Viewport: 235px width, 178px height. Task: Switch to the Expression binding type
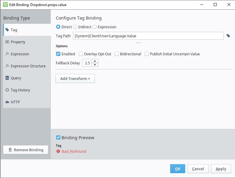click(20, 54)
